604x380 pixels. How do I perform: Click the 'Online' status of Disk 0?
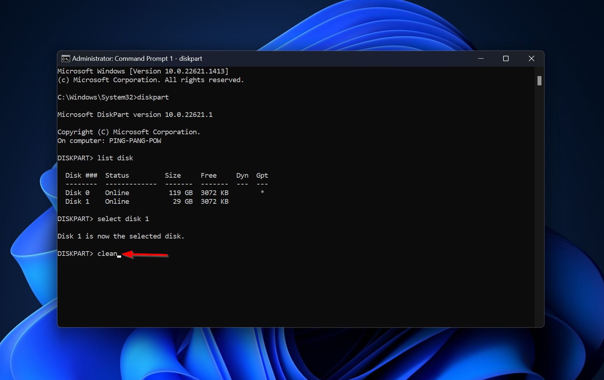tap(117, 193)
